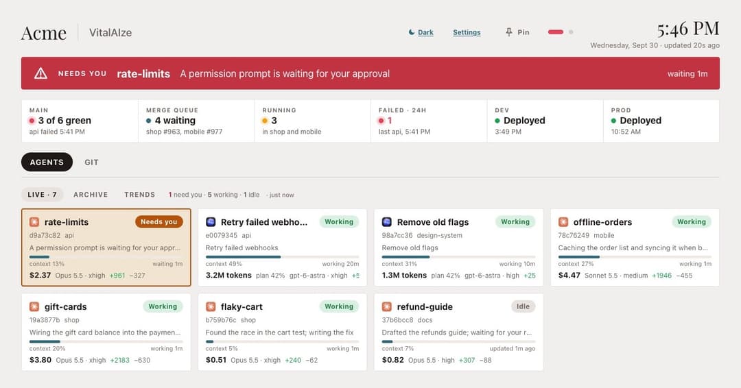Click the Remove old flags card agent icon
The height and width of the screenshot is (388, 741).
(386, 222)
